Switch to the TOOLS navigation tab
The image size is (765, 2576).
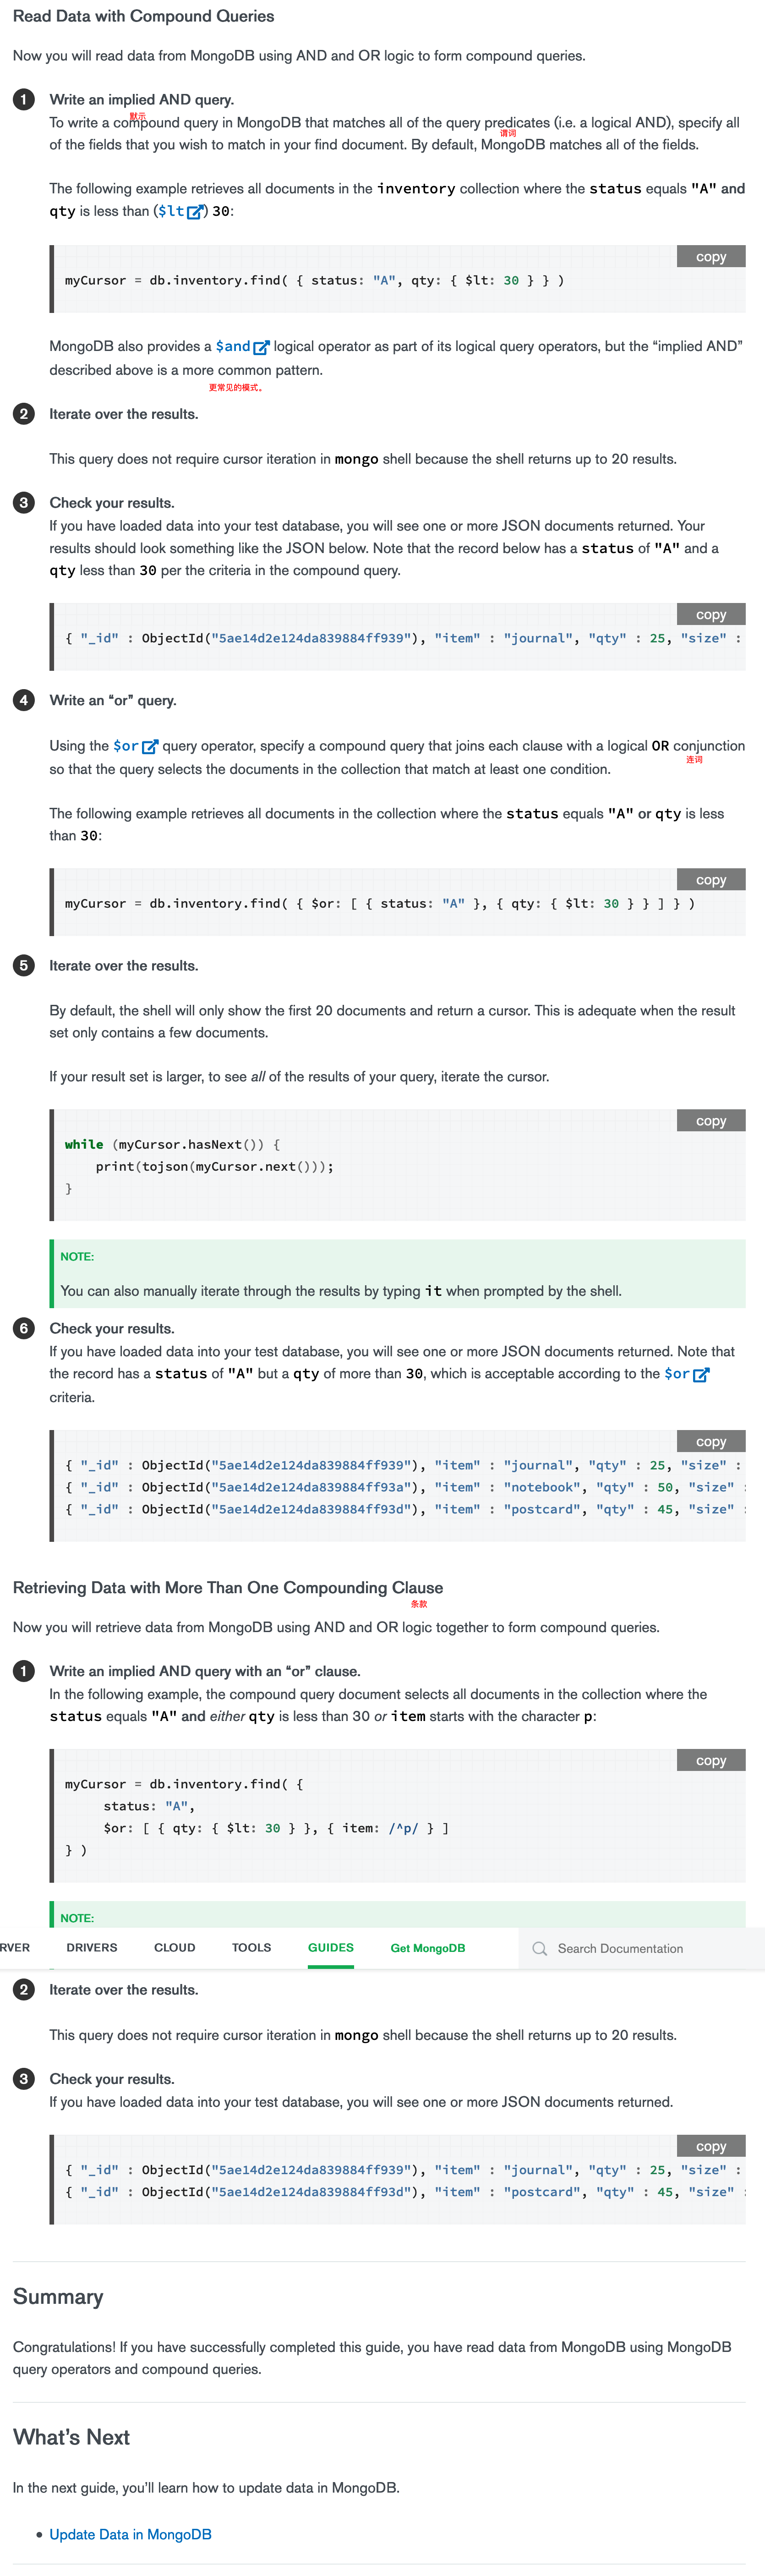coord(251,1948)
